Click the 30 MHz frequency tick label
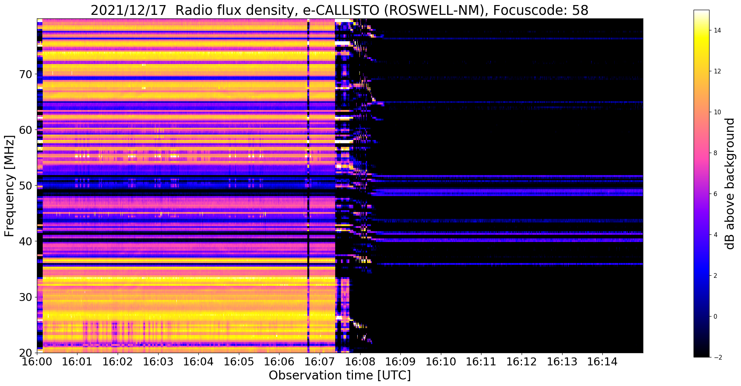741x386 pixels. [x=26, y=297]
